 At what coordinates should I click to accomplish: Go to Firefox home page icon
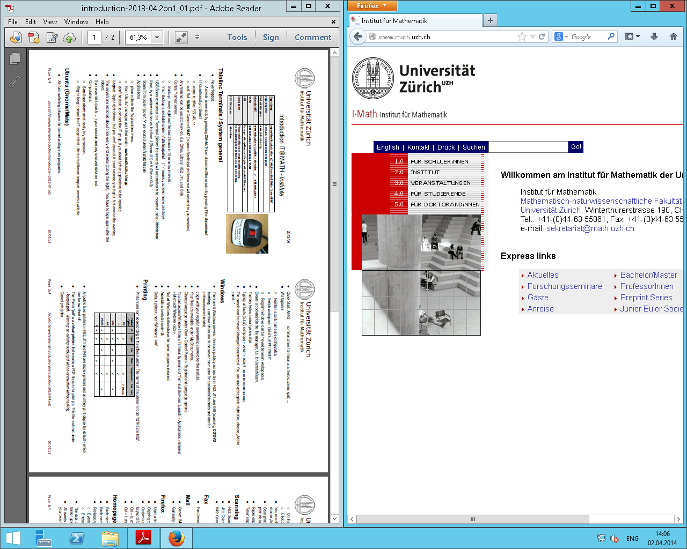tap(674, 36)
